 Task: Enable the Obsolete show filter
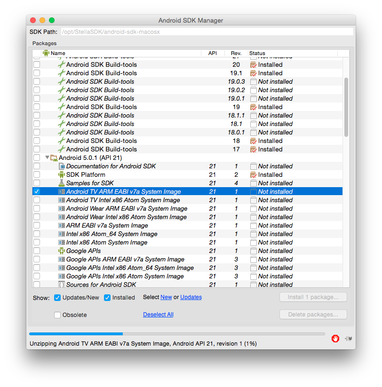click(x=57, y=315)
